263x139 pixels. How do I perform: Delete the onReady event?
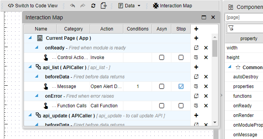coord(206,48)
